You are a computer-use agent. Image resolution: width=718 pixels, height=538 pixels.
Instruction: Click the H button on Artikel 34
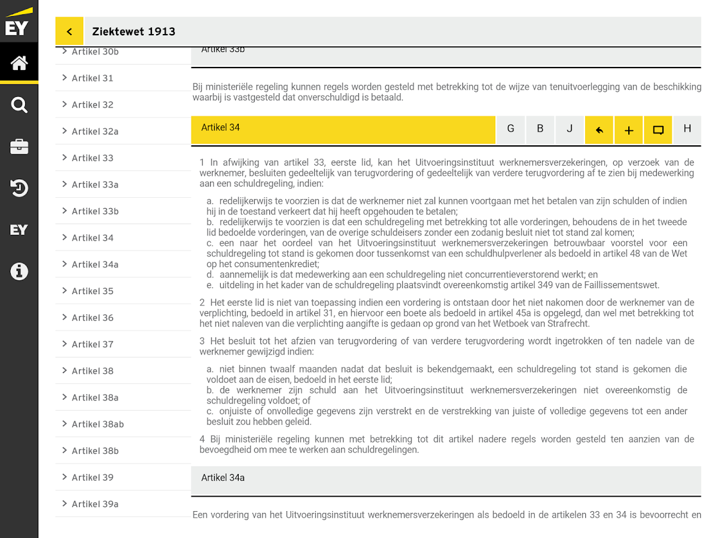[687, 130]
